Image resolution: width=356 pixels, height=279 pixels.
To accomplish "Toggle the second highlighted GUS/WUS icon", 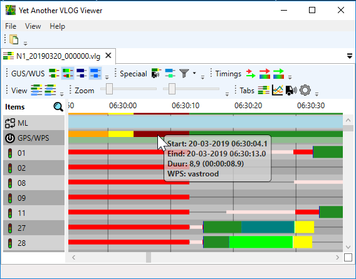I will [68, 73].
